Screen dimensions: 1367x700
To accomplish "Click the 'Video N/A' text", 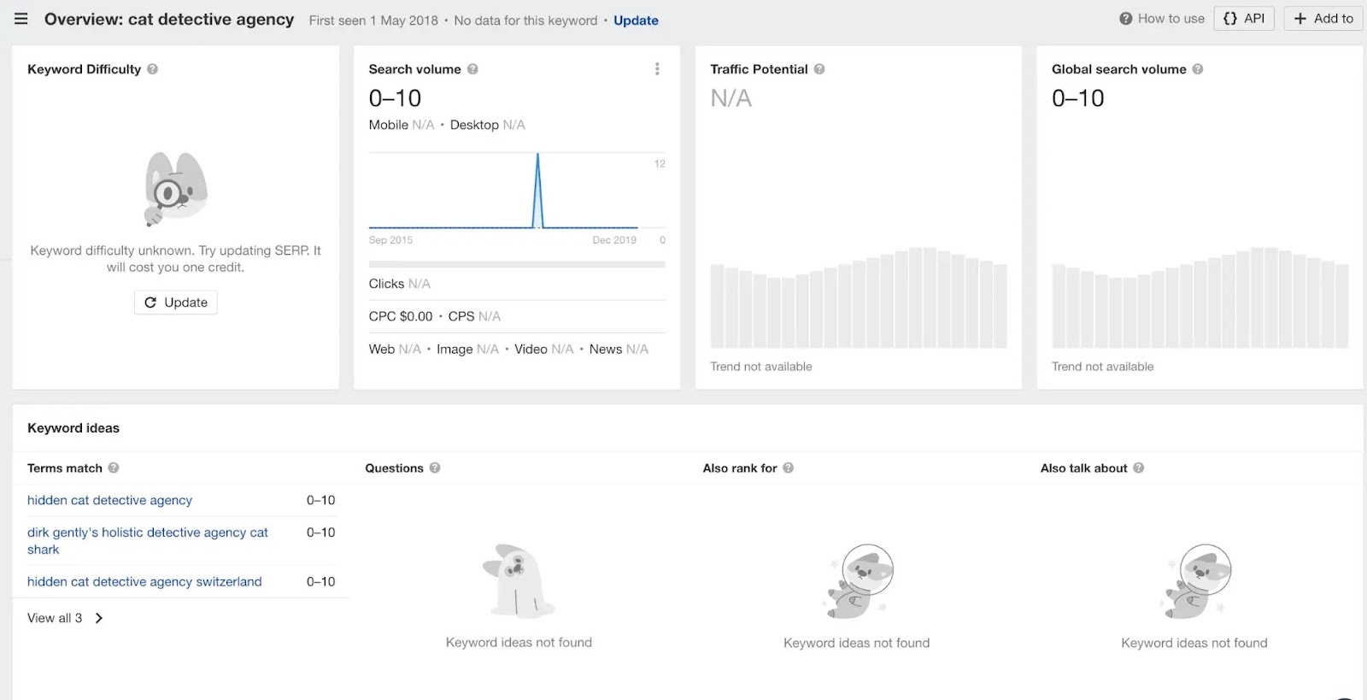I will point(544,350).
